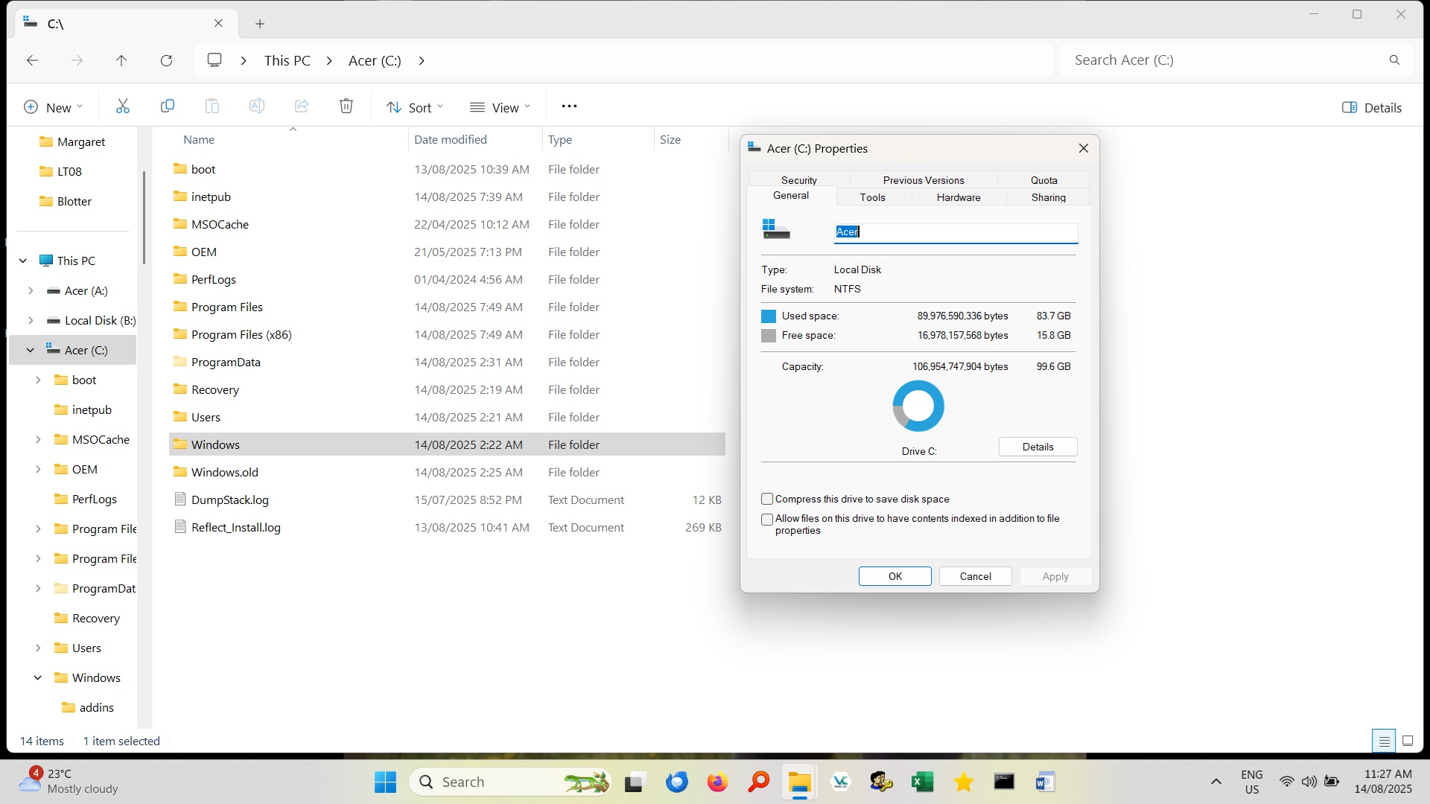Open the Sort dropdown
Viewport: 1430px width, 804px height.
pos(415,106)
